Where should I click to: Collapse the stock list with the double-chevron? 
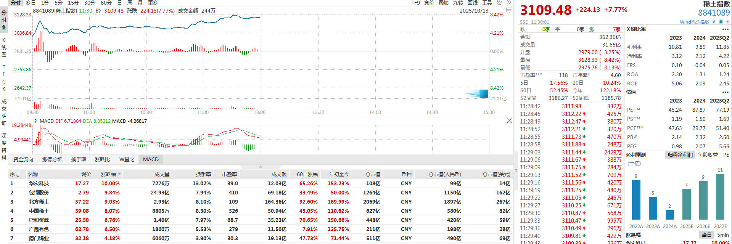coord(261,167)
